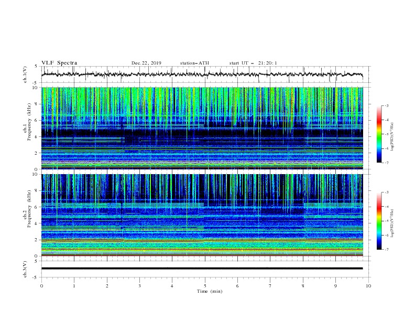Click time axis tick label "10"
This screenshot has width=415, height=321.
[x=368, y=286]
